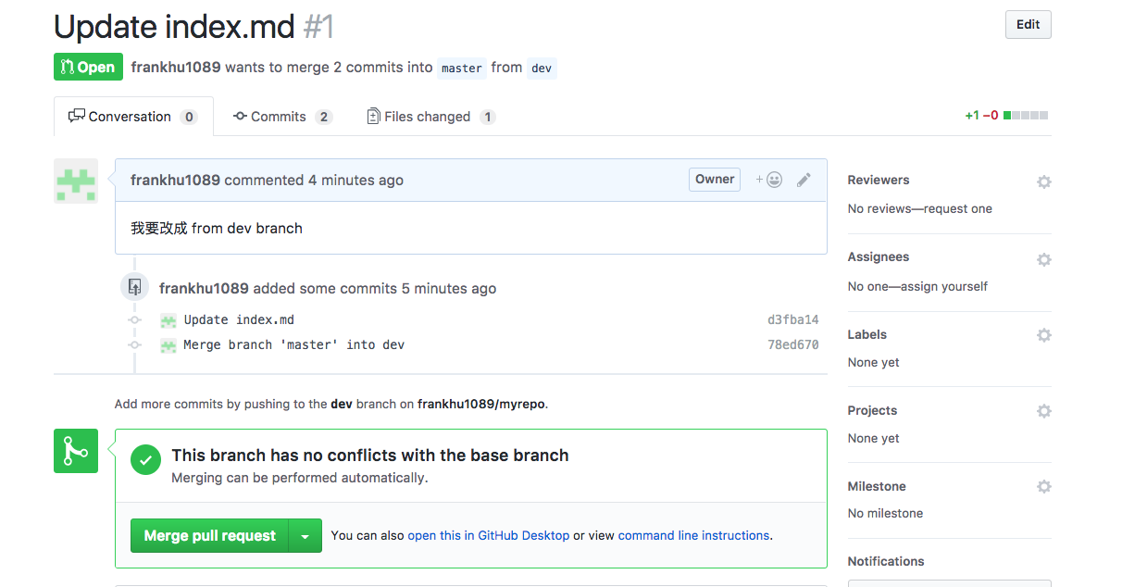Click frankhu1089 in the pull request header
This screenshot has width=1147, height=587.
click(176, 67)
